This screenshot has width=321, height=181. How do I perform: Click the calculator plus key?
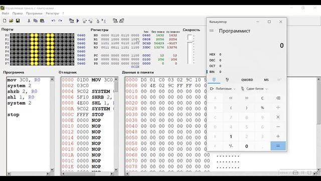point(278,136)
